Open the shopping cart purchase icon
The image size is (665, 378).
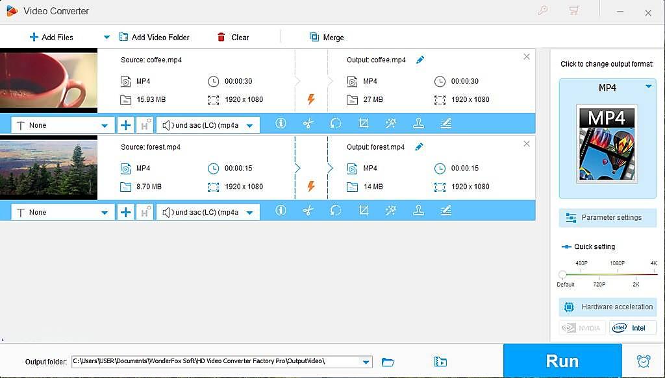(x=574, y=10)
